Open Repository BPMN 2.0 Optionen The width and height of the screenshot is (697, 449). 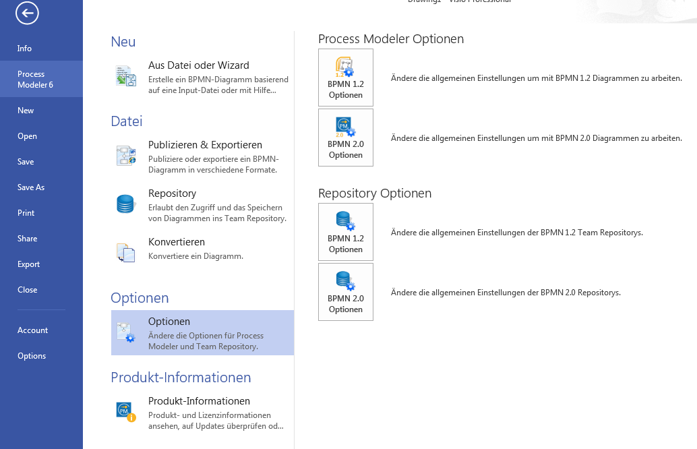click(x=346, y=292)
